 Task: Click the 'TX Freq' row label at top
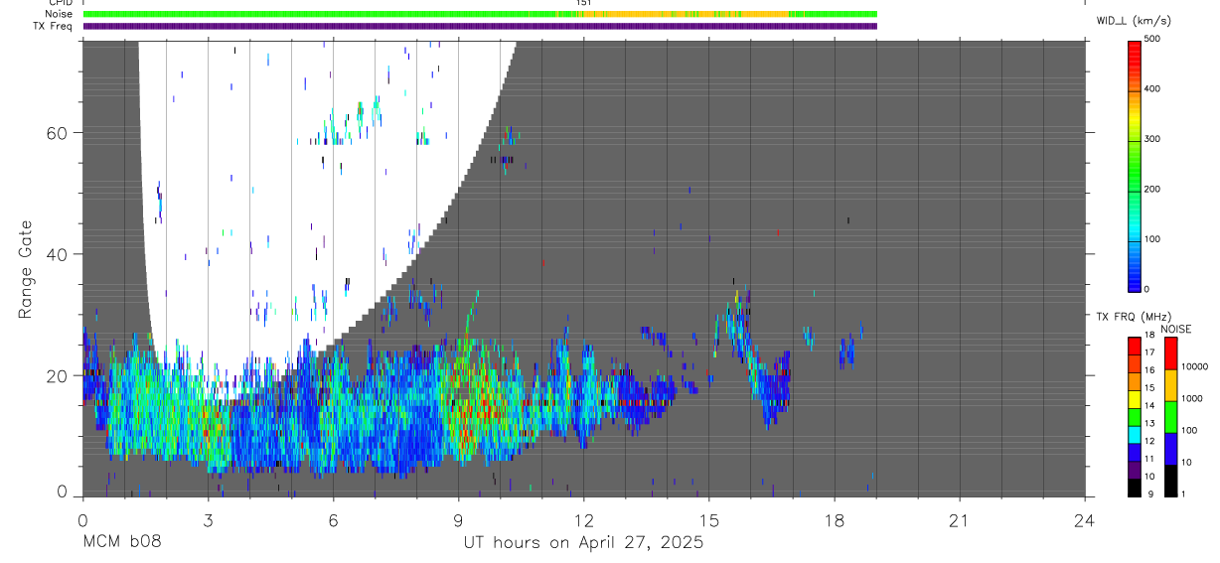click(x=54, y=26)
